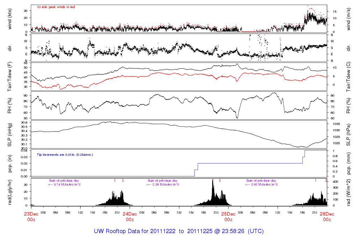Click 'Tip increments are 0.01in. (0.254mm.)' note
The height and width of the screenshot is (245, 358).
pos(65,155)
